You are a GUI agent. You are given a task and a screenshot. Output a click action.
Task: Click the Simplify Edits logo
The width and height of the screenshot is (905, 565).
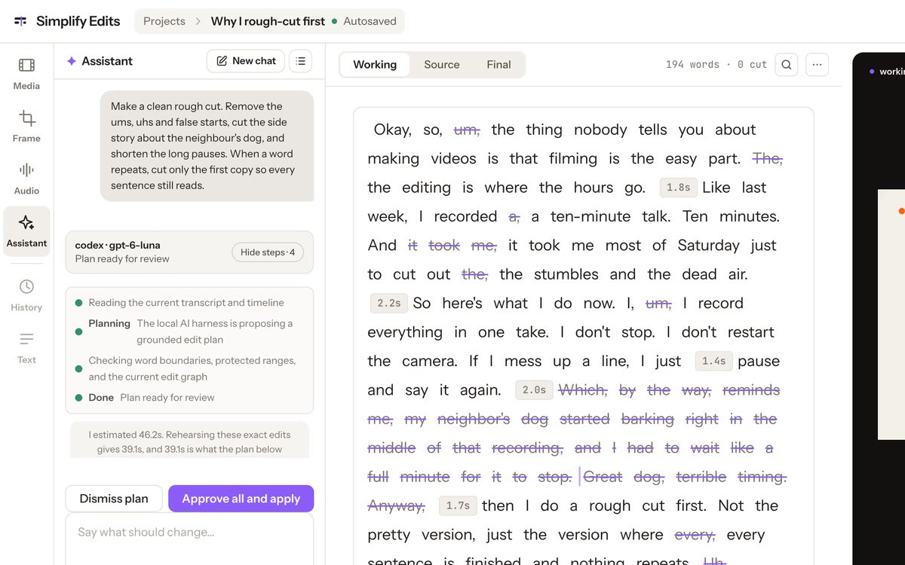[x=67, y=21]
